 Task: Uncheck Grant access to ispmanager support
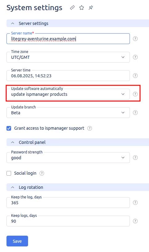tap(9, 128)
